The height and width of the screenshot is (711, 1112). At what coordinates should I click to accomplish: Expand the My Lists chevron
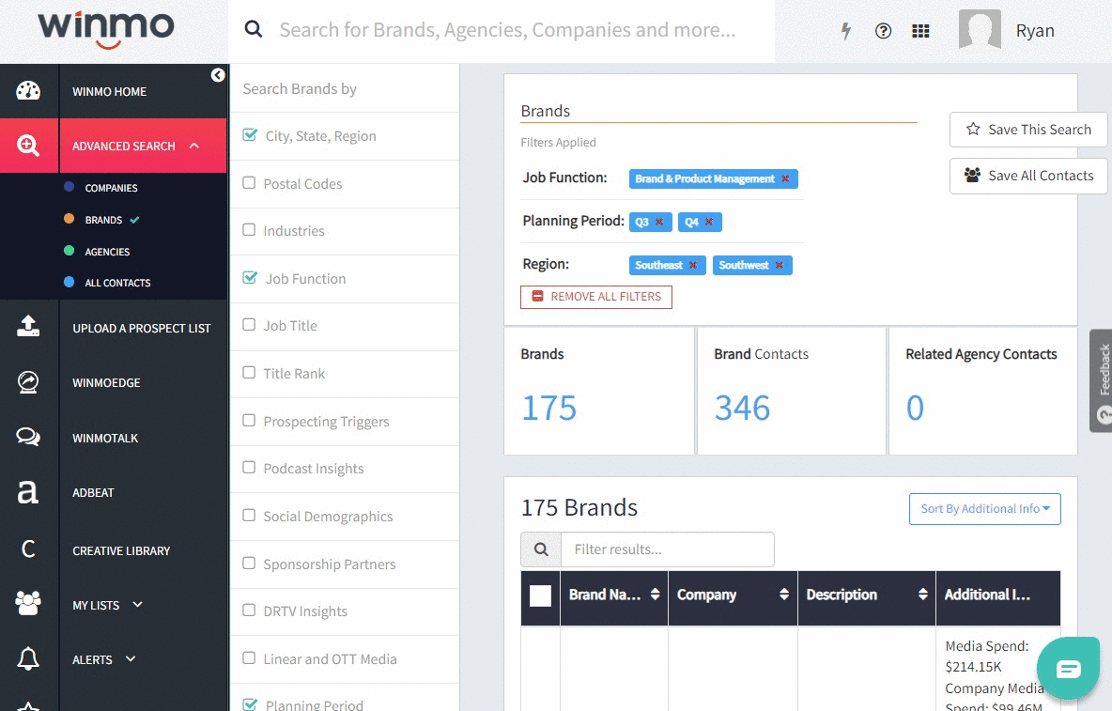coord(137,605)
